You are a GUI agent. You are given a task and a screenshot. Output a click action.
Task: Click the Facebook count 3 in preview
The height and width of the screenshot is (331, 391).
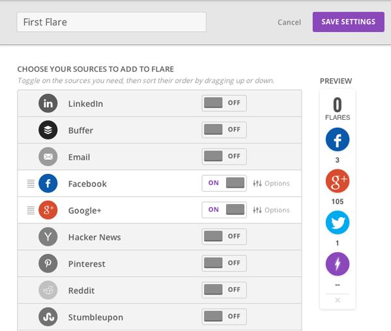338,160
